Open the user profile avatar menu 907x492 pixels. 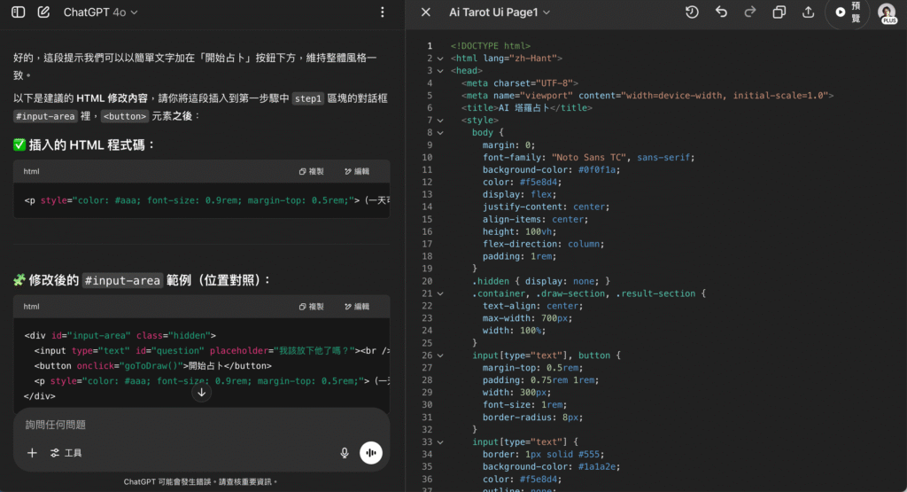coord(887,12)
